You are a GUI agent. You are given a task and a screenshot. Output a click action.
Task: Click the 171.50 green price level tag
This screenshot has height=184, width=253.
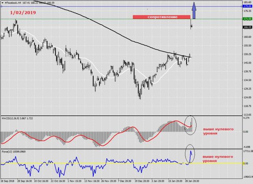(247, 19)
